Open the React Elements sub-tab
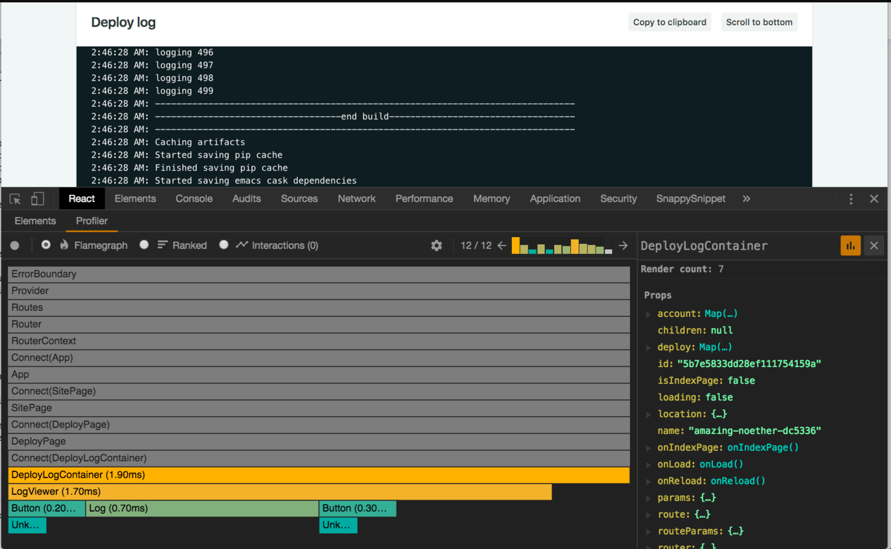891x549 pixels. (35, 221)
